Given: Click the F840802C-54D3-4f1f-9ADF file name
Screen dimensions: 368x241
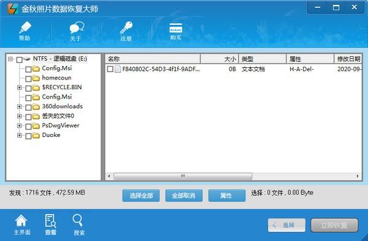Looking at the screenshot, I should (161, 69).
